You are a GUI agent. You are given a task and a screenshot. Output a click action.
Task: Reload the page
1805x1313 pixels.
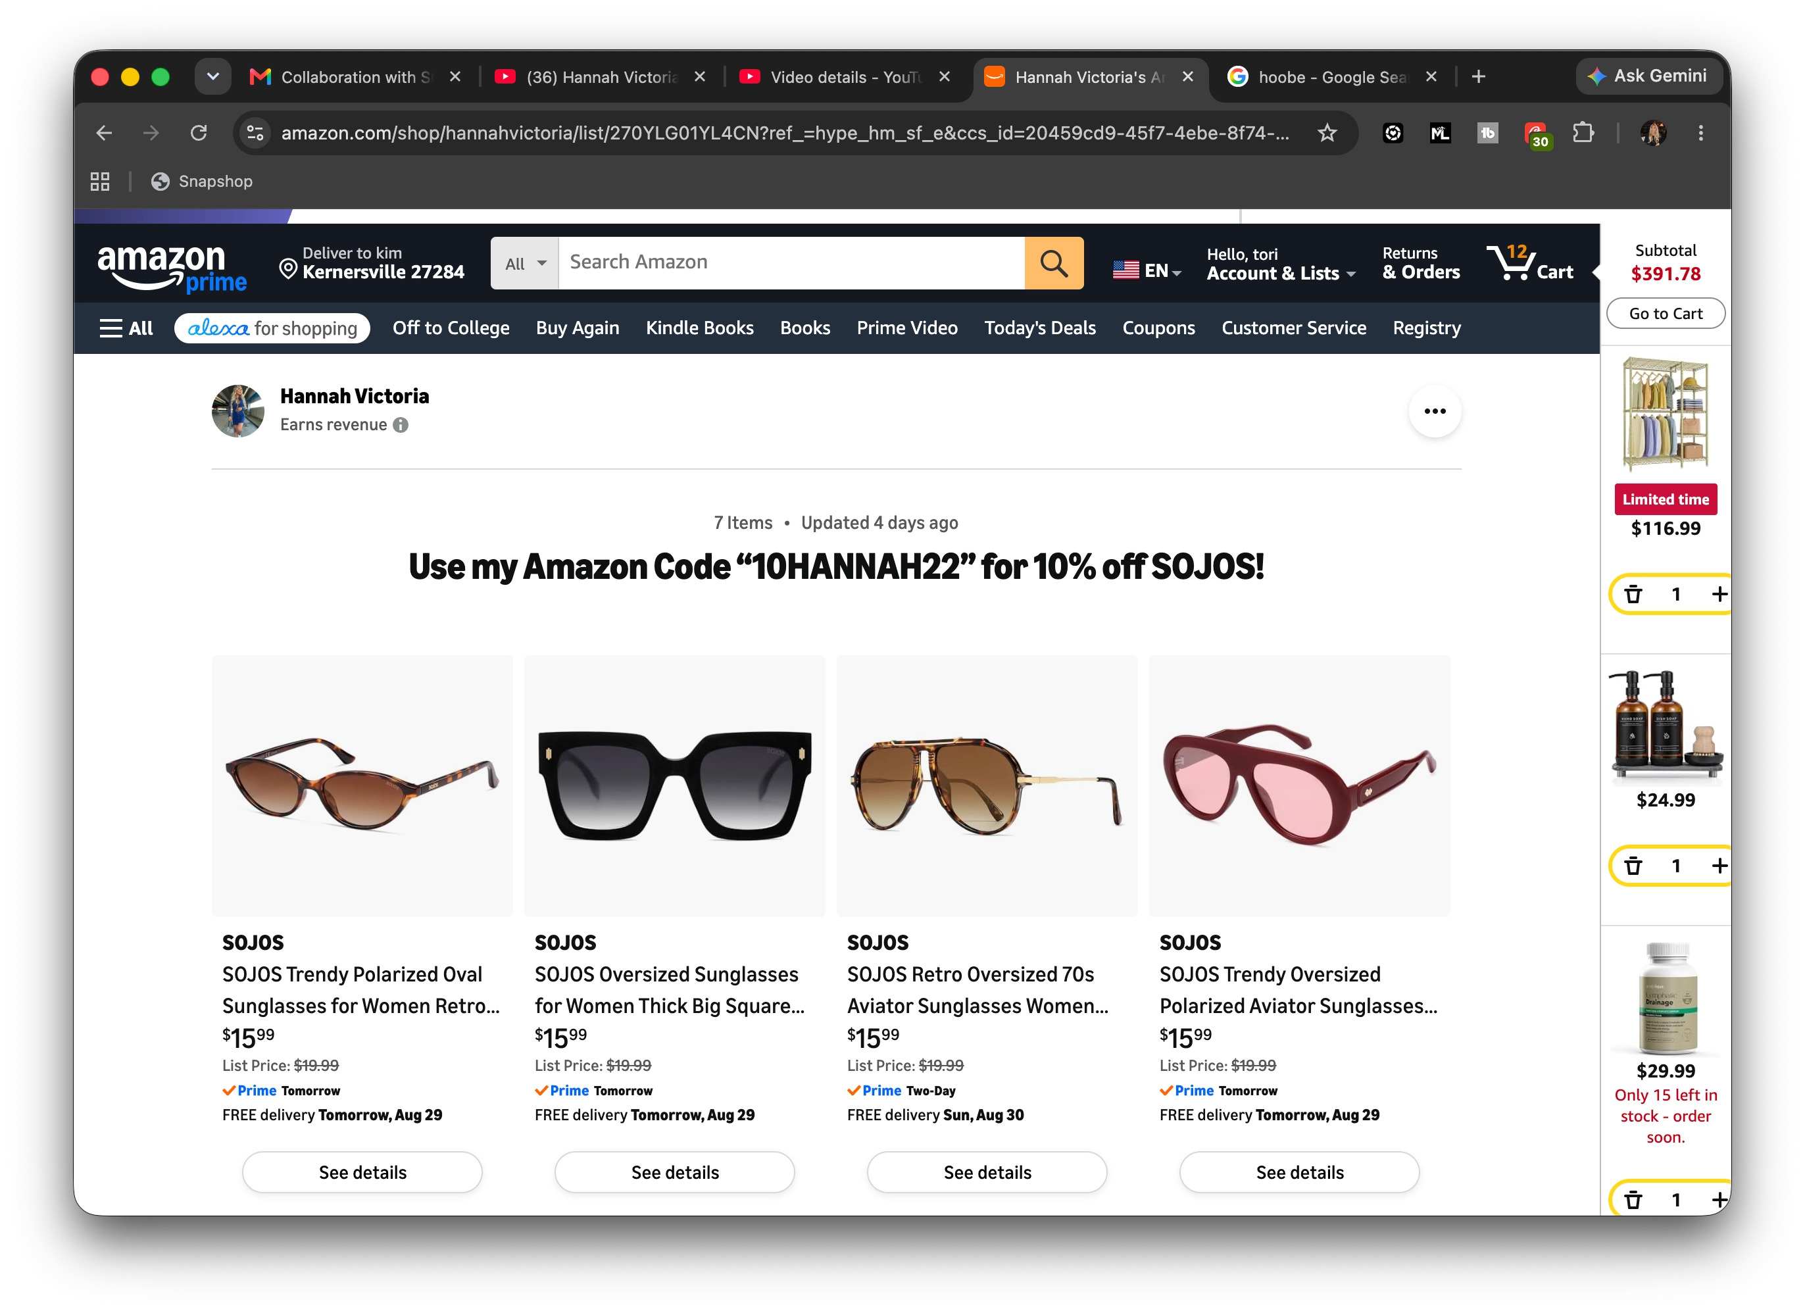pos(199,133)
